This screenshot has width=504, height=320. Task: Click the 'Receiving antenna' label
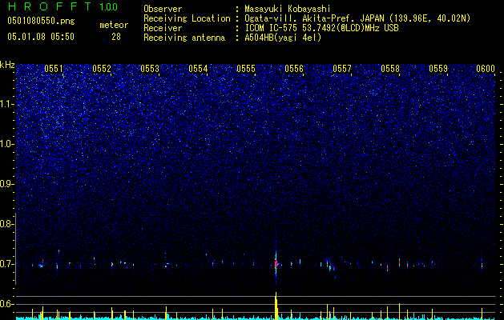[184, 38]
